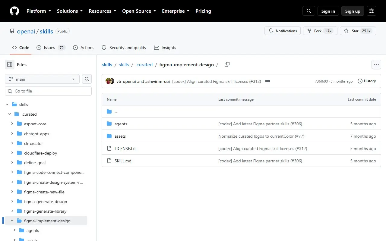386x241 pixels.
Task: Open the more options ellipsis button
Action: [376, 64]
